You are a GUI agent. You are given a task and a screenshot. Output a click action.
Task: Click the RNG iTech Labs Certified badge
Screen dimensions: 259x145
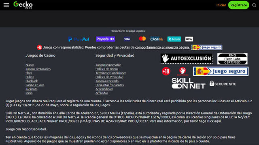coord(232,59)
